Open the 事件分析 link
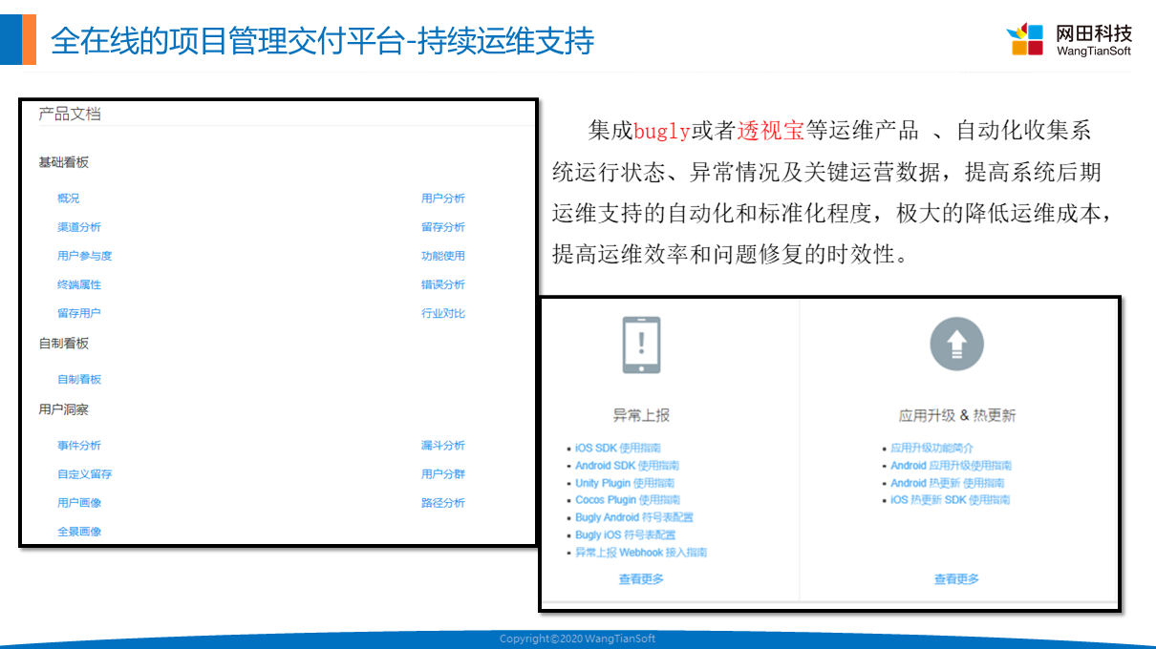Viewport: 1156px width, 649px height. tap(79, 446)
